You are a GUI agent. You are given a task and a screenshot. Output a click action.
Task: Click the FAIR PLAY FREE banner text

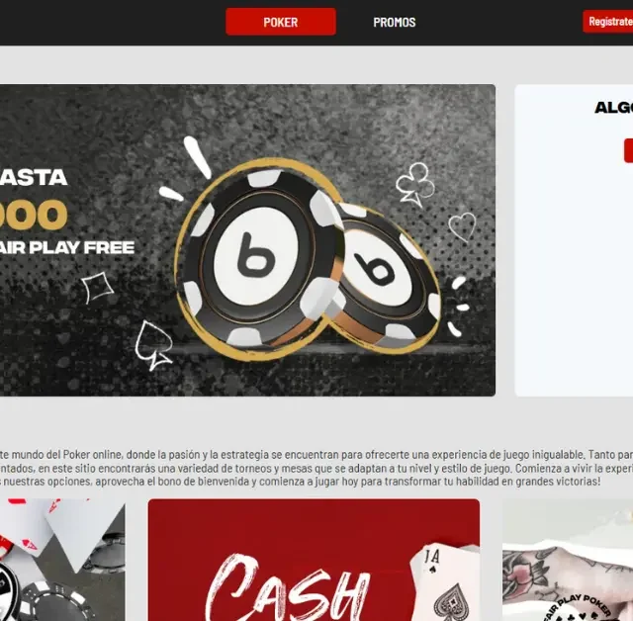click(x=67, y=247)
